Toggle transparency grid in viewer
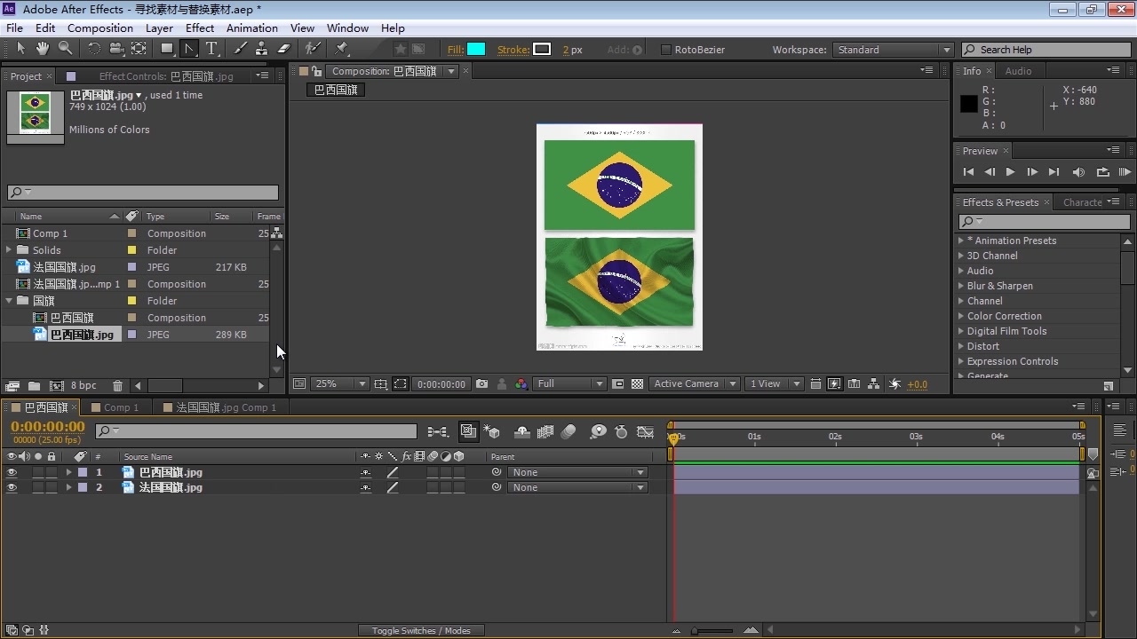Screen dimensions: 1137x639 [637, 384]
